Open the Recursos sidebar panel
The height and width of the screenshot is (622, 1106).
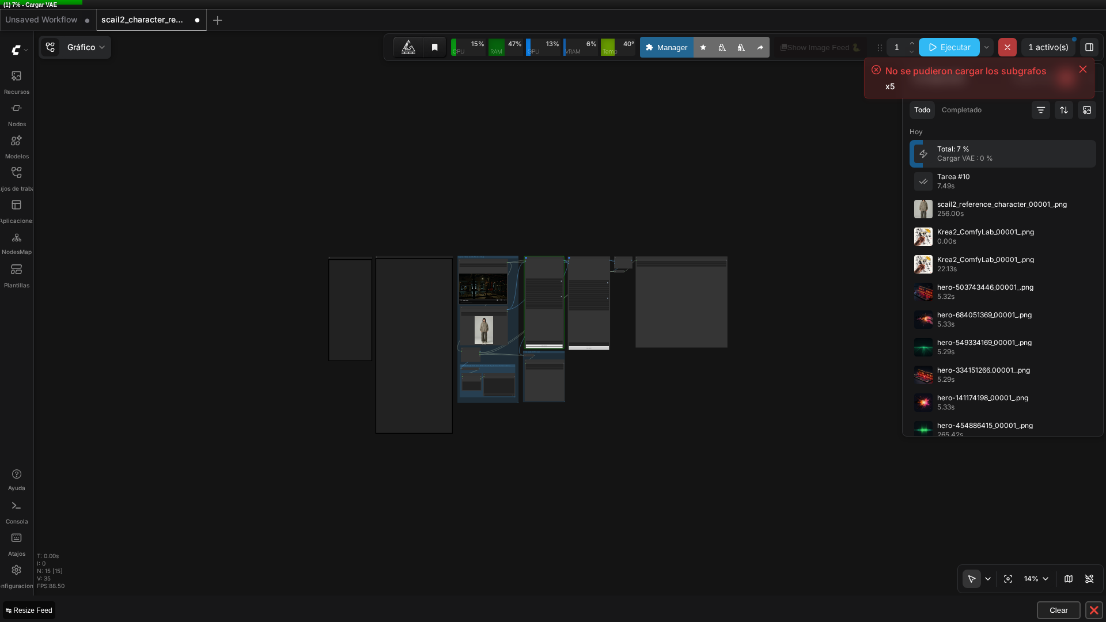[16, 82]
